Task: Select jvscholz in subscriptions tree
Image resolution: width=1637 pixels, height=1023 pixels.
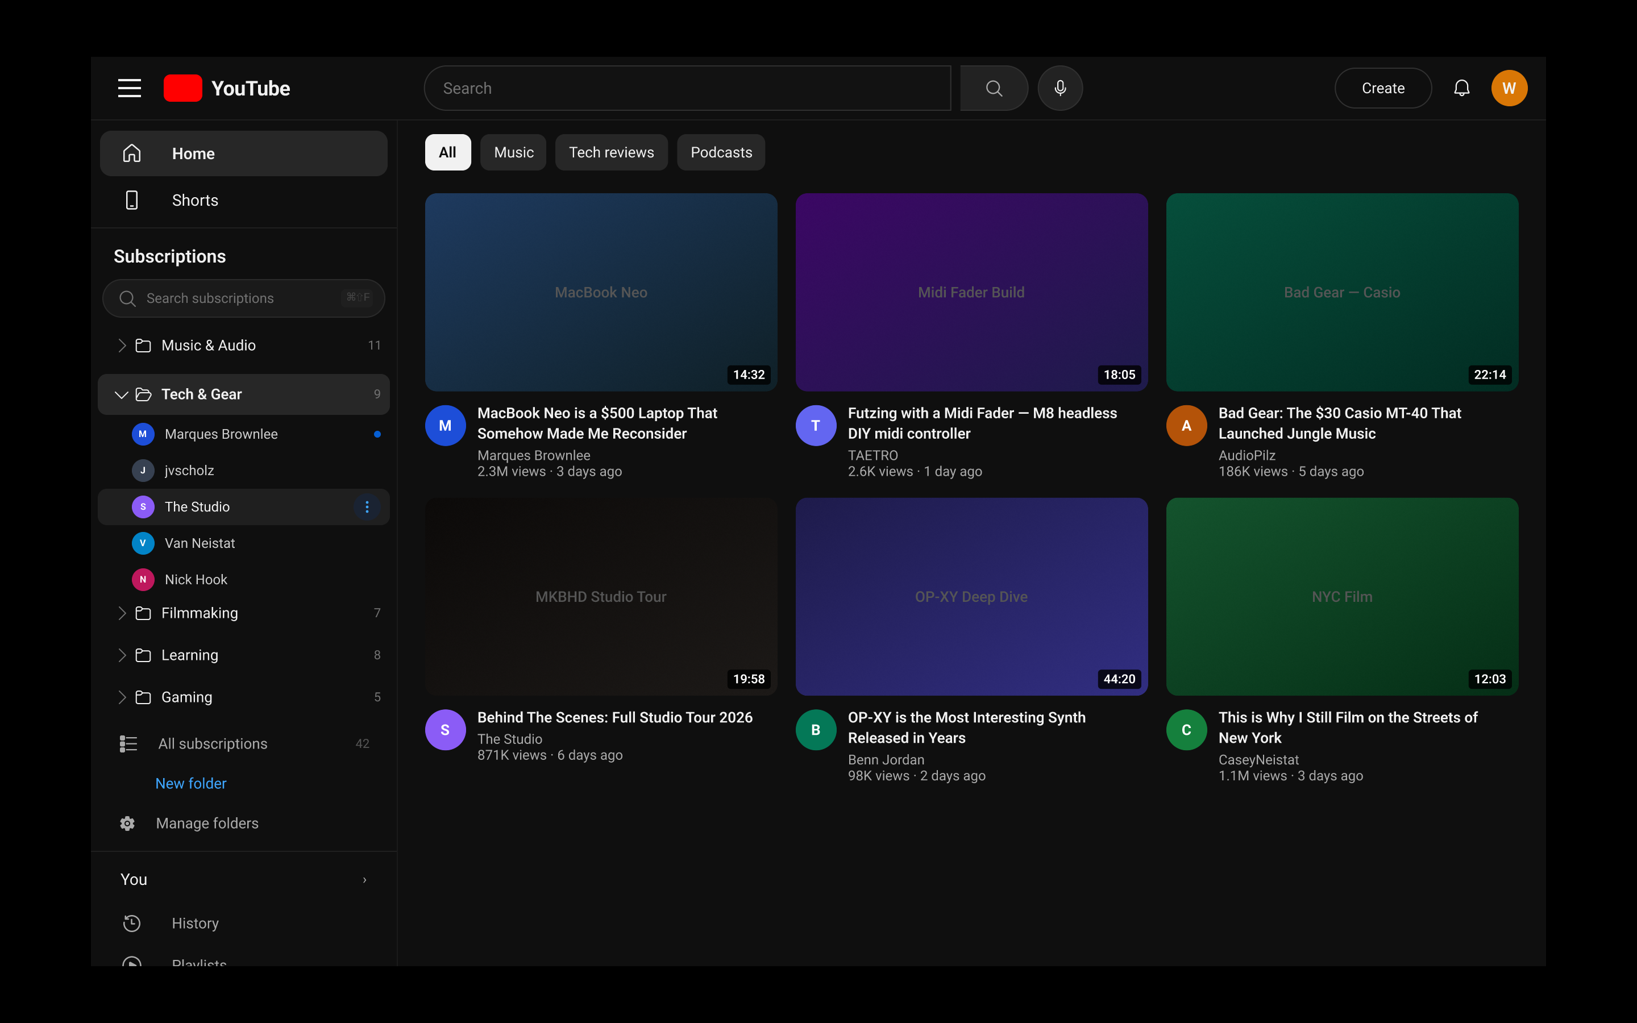Action: [243, 470]
